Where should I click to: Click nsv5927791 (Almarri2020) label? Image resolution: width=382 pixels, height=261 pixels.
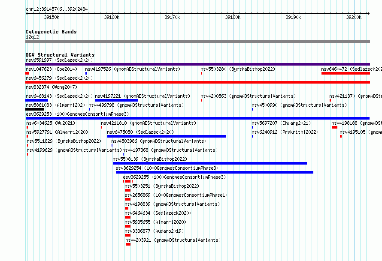pos(57,132)
